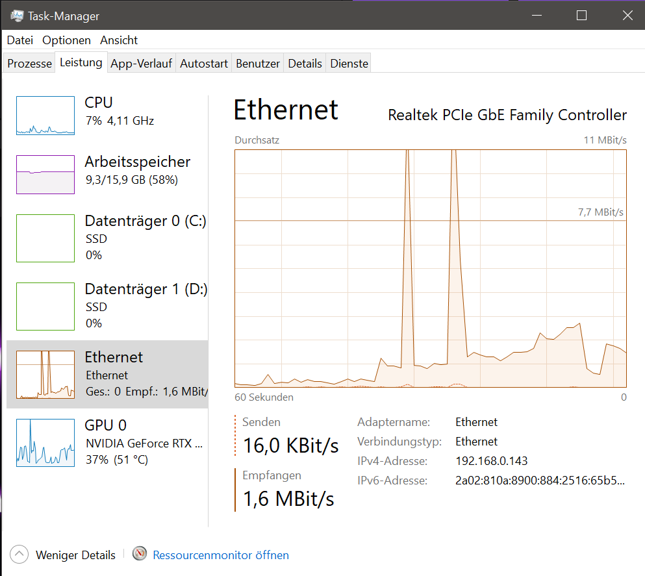
Task: Switch to the Prozesse tab
Action: coord(29,64)
